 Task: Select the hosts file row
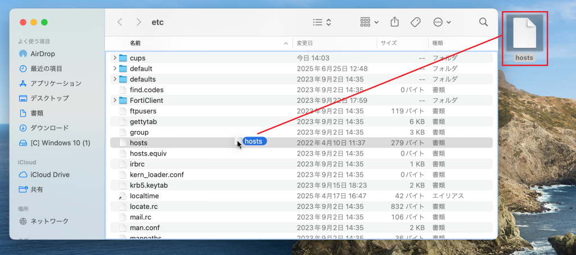pos(301,143)
